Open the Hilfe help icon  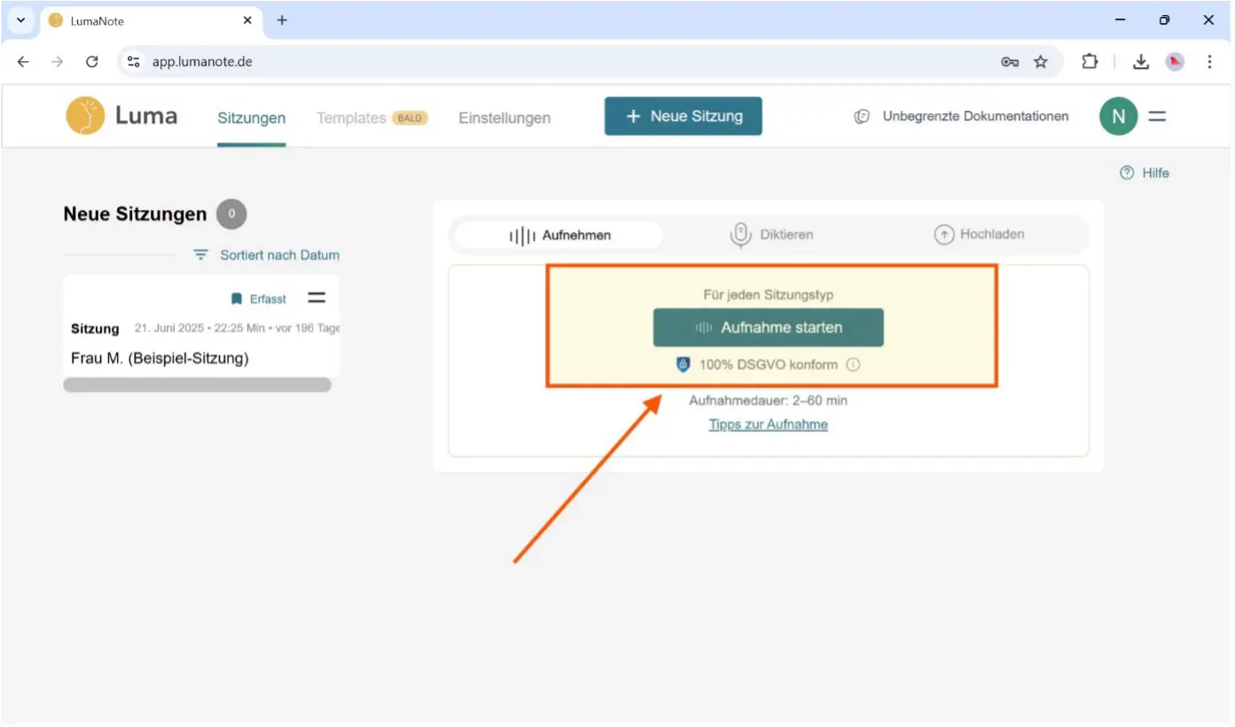[x=1127, y=174]
